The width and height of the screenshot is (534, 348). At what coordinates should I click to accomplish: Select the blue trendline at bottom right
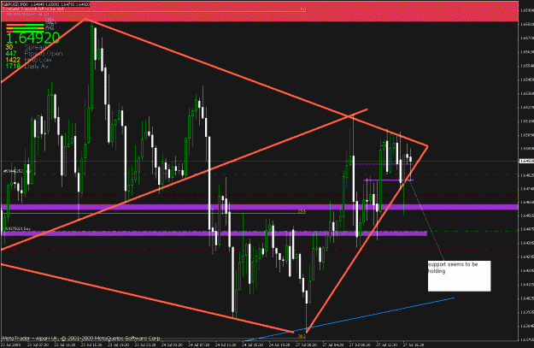(x=351, y=319)
